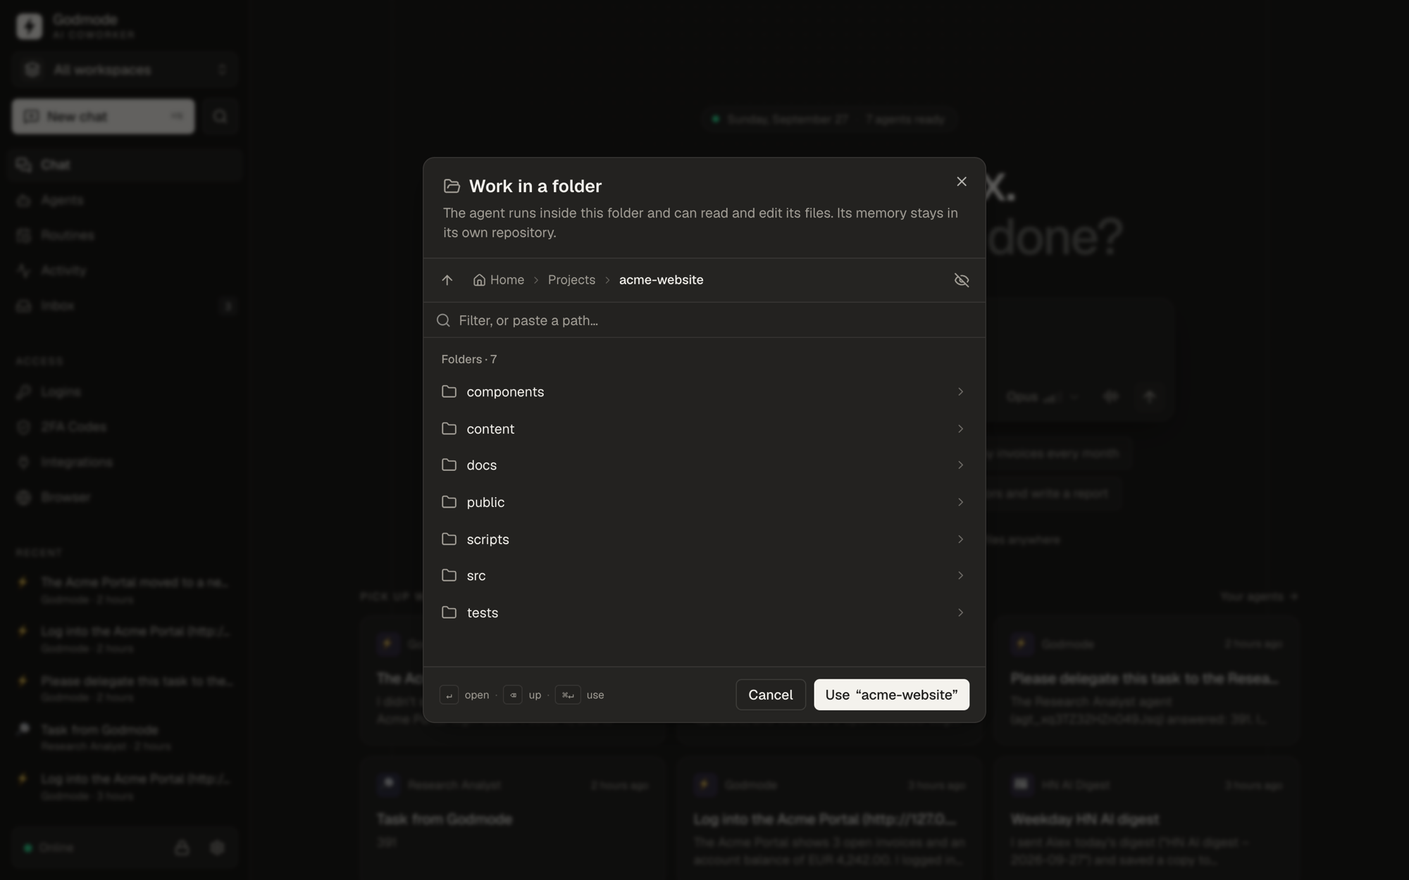1409x880 pixels.
Task: Expand tests via its chevron
Action: tap(960, 612)
